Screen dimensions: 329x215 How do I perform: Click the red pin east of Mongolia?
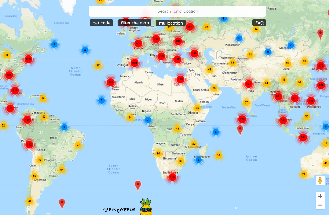point(320,35)
